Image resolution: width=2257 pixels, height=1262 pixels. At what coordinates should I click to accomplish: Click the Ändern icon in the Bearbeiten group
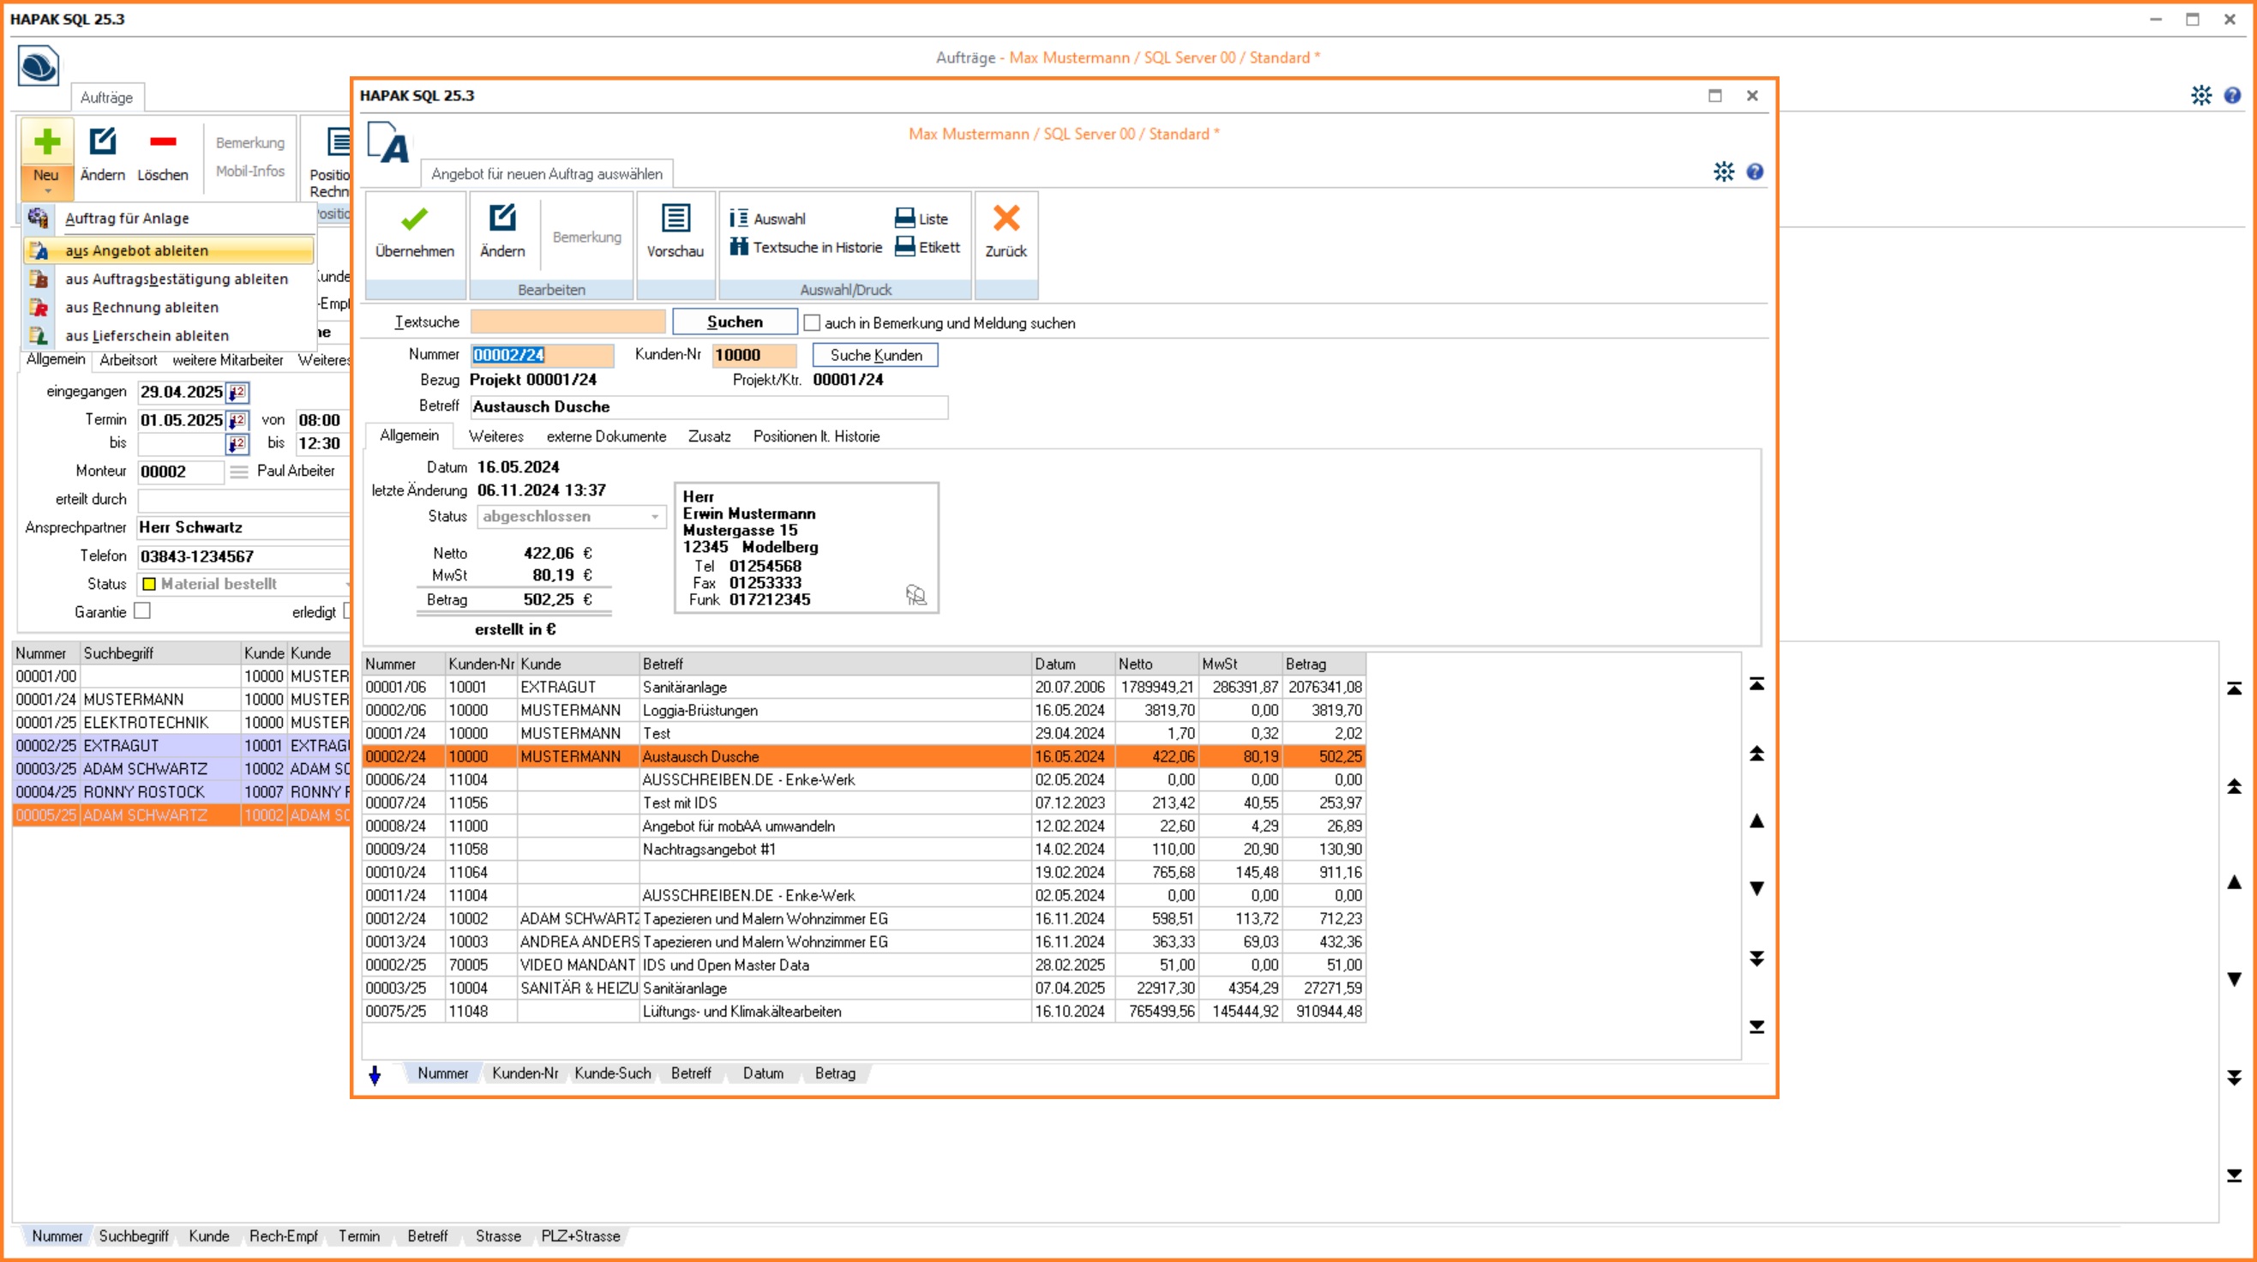[x=502, y=219]
